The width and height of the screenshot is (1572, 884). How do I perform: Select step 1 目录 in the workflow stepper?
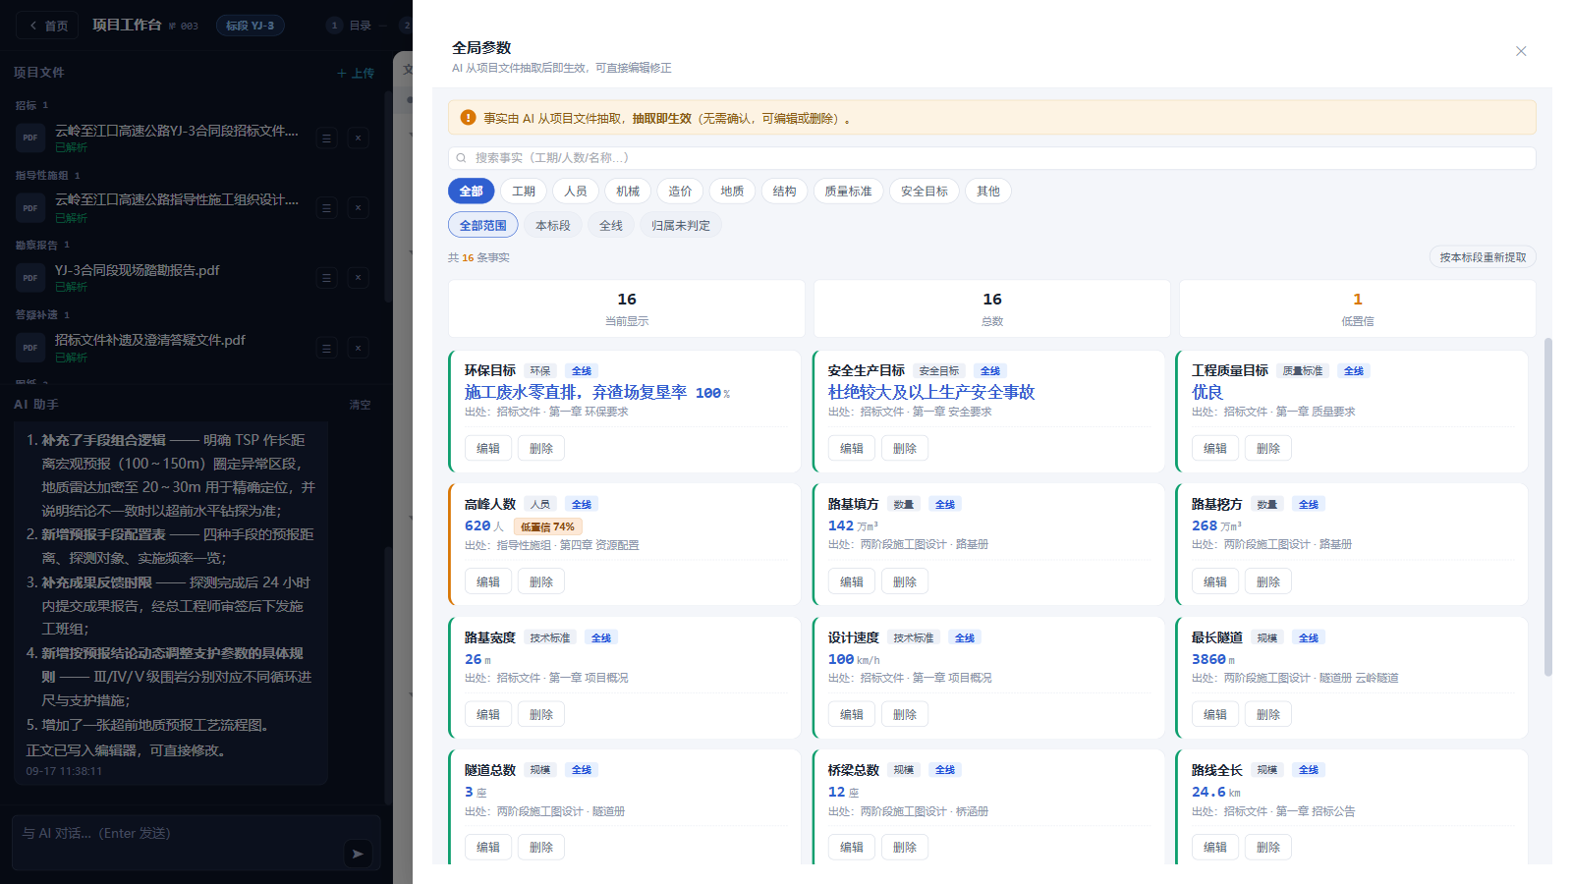[x=351, y=26]
